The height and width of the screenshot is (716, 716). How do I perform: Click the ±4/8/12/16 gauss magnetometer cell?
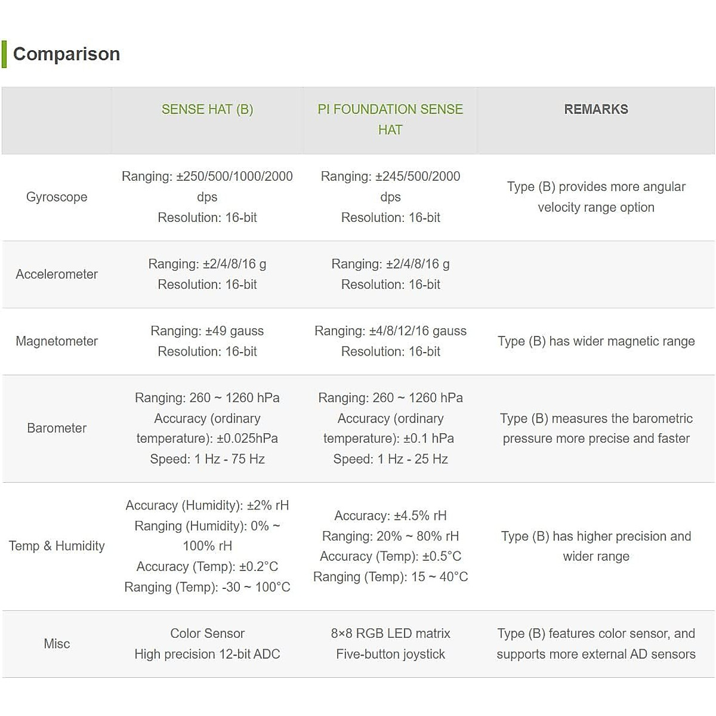[x=390, y=341]
